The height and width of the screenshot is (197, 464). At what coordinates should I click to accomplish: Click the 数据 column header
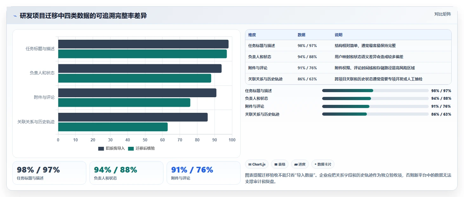click(302, 35)
